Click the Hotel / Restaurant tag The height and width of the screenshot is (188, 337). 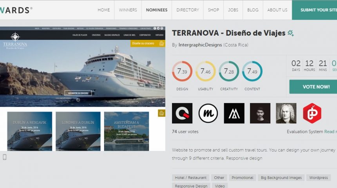(191, 177)
